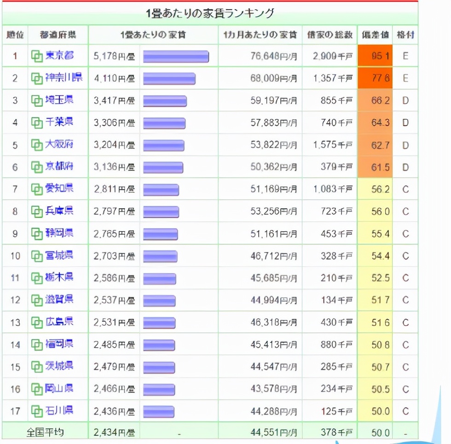Sort by the 順位 column header
Viewport: 451px width, 444px height.
coord(15,35)
